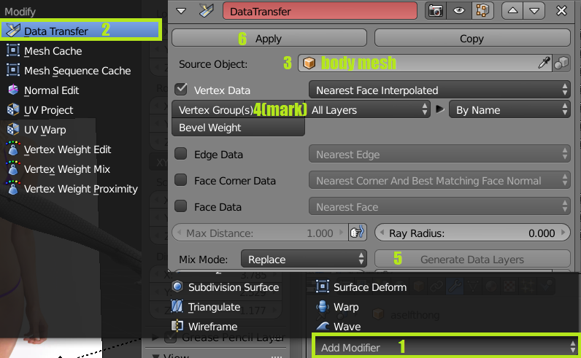Edit the DataTransfer modifier name field
Image resolution: width=581 pixels, height=358 pixels.
[x=320, y=11]
